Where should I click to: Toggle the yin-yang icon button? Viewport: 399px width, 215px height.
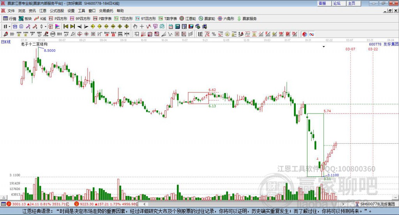click(x=305, y=34)
